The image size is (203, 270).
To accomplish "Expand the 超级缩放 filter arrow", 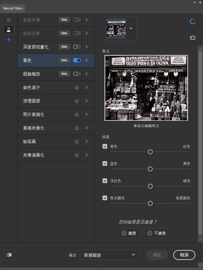I will coord(86,74).
